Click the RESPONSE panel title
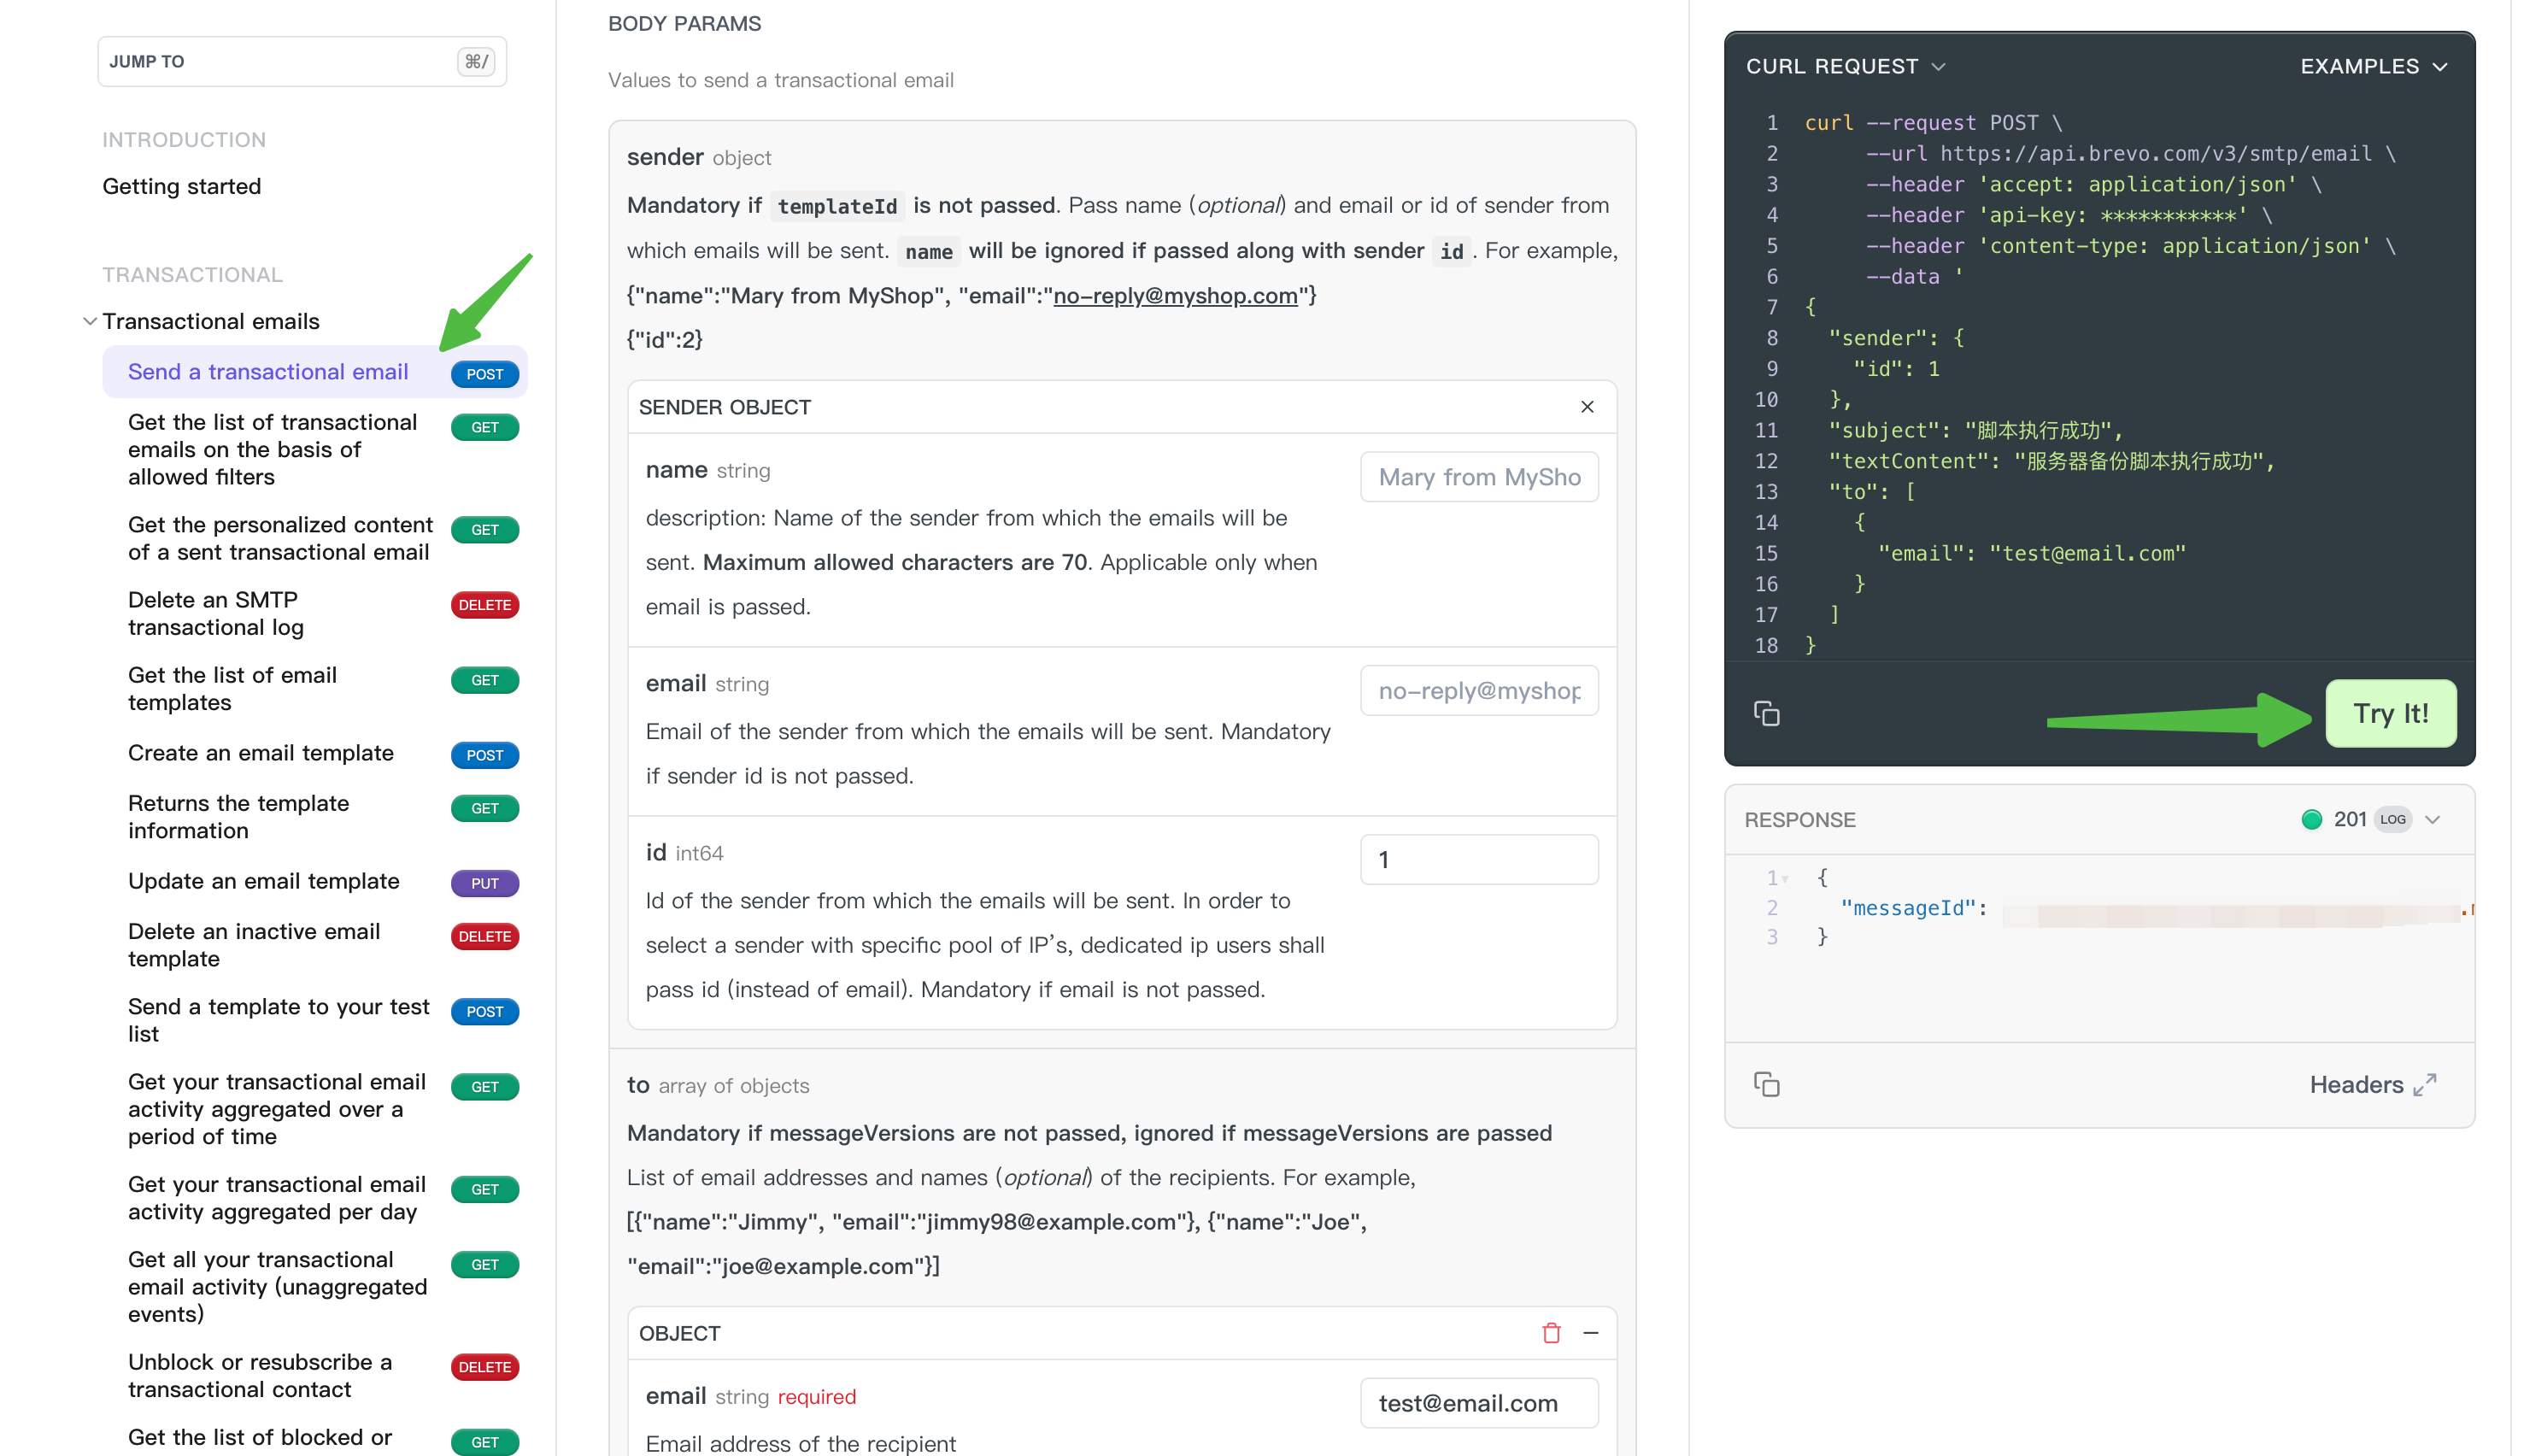2524x1456 pixels. click(x=1799, y=819)
